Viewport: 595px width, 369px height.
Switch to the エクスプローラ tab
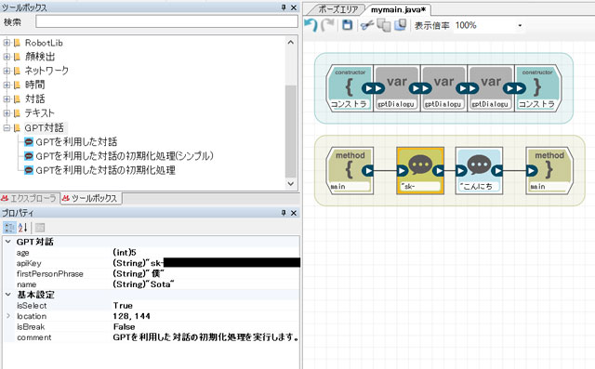[29, 198]
